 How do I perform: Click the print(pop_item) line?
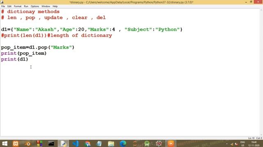24,53
